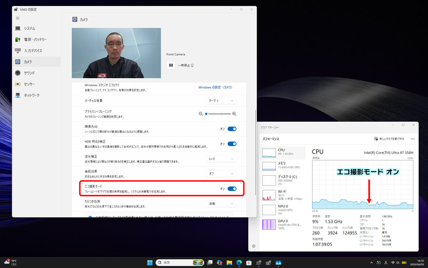This screenshot has height=268, width=428.
Task: Open the Wi-Fi quick settings tray icon
Action: tap(393, 263)
